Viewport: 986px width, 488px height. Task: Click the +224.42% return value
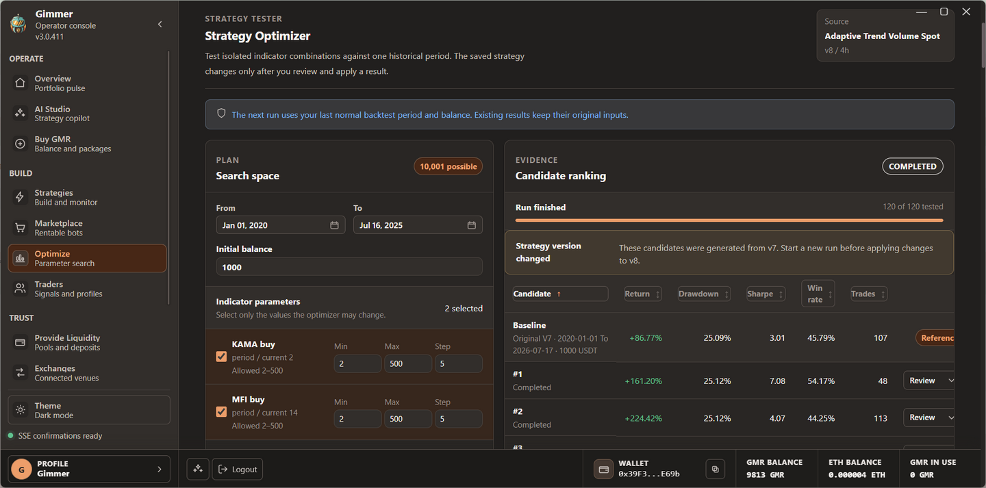tap(643, 418)
